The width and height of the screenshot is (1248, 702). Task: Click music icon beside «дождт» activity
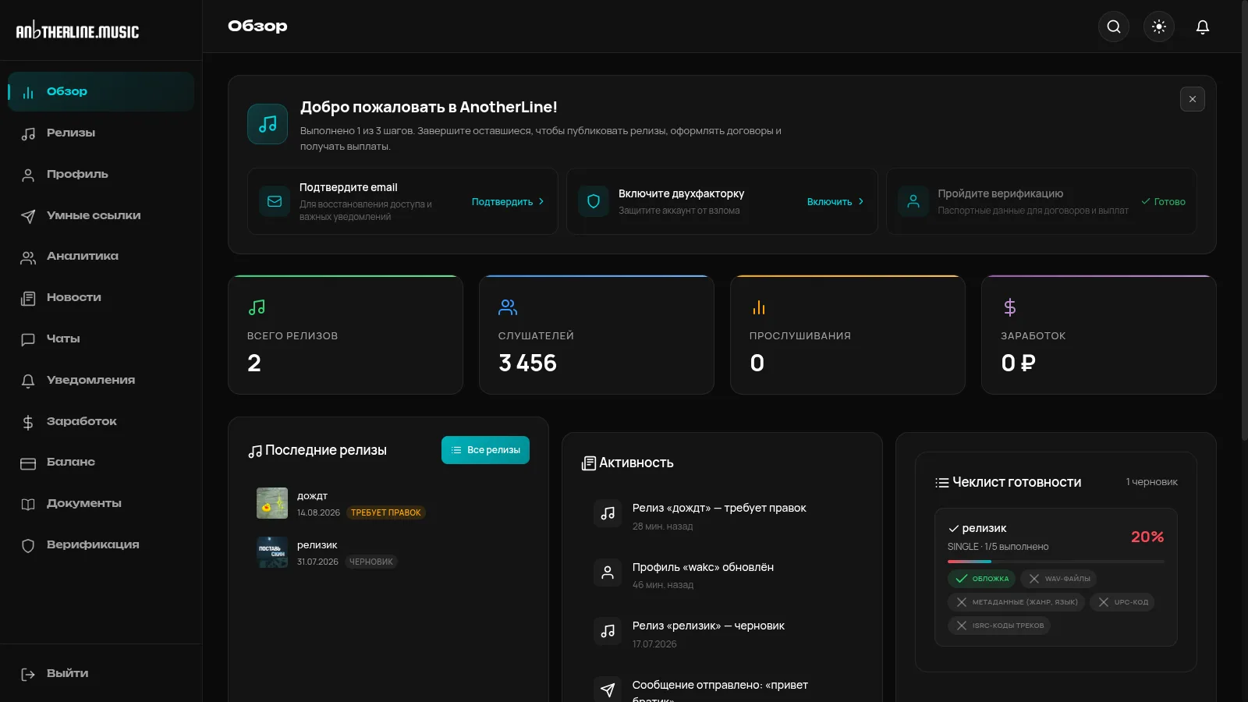tap(608, 513)
